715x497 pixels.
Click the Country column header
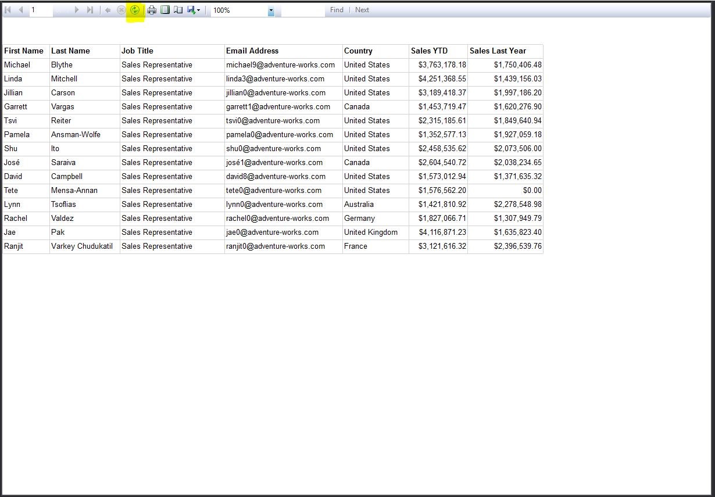click(358, 51)
